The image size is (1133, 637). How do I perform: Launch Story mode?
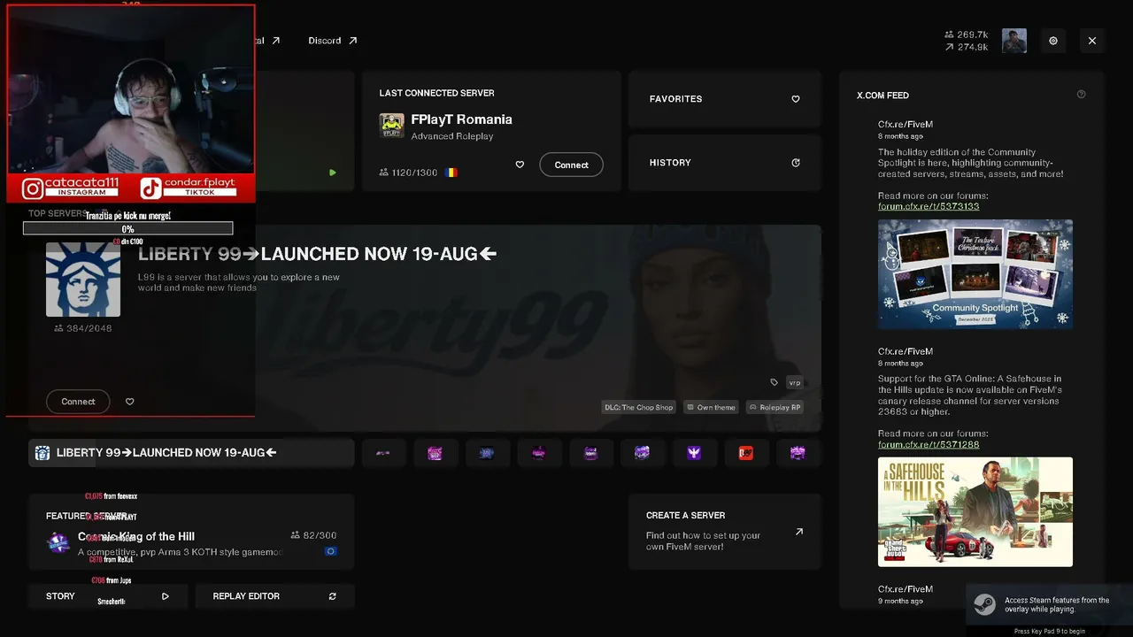point(107,596)
